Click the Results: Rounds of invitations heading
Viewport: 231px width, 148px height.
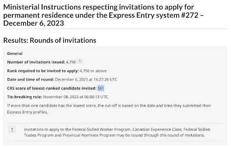coord(49,40)
